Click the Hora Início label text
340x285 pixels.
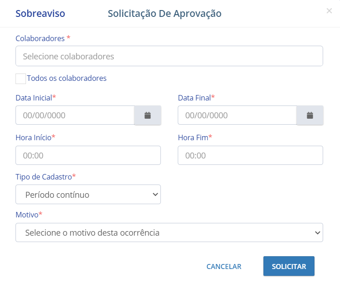(x=33, y=137)
